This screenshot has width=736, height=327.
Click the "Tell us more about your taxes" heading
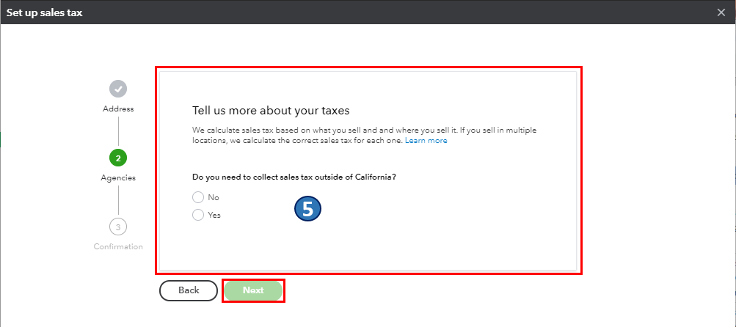click(x=271, y=111)
